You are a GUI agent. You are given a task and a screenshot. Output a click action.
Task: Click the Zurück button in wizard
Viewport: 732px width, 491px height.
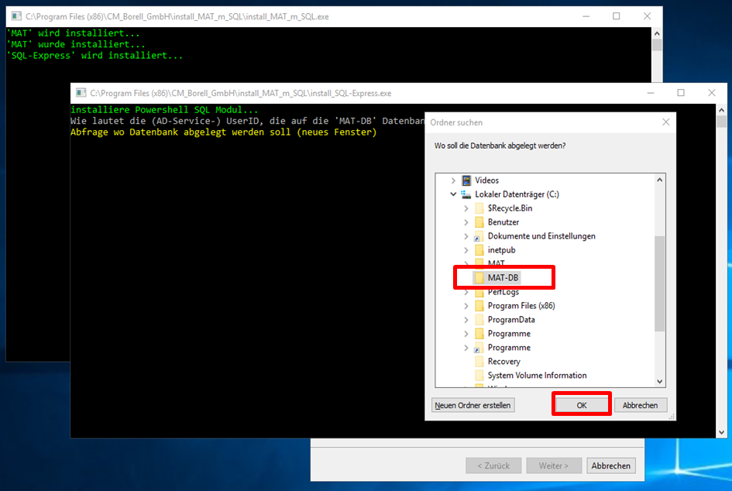[x=493, y=465]
